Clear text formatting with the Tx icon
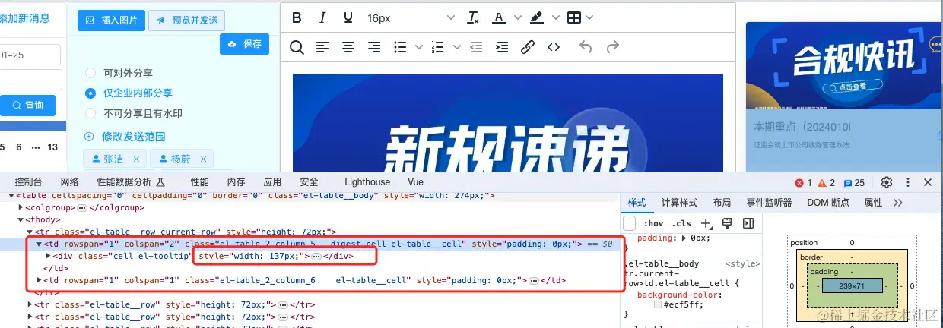Viewport: 943px width, 328px height. (473, 17)
